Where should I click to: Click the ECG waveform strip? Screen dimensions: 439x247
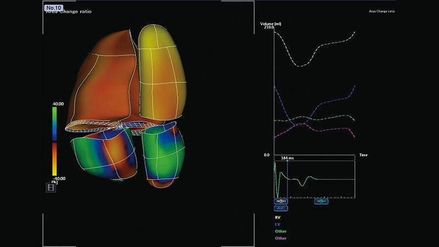tap(314, 179)
